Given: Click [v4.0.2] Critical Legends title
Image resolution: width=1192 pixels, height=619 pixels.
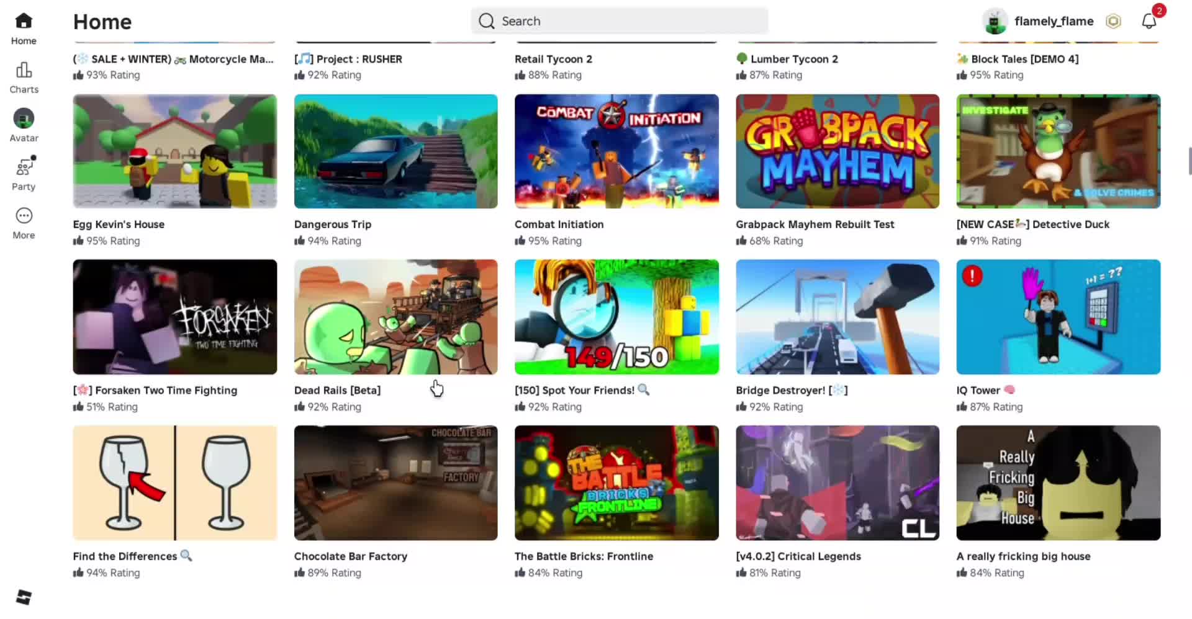Looking at the screenshot, I should pyautogui.click(x=798, y=556).
